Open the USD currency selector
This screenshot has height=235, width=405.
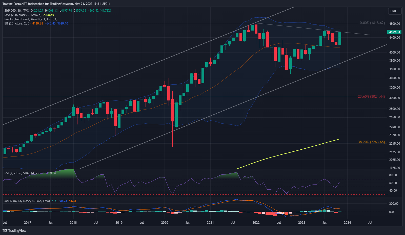pyautogui.click(x=394, y=11)
